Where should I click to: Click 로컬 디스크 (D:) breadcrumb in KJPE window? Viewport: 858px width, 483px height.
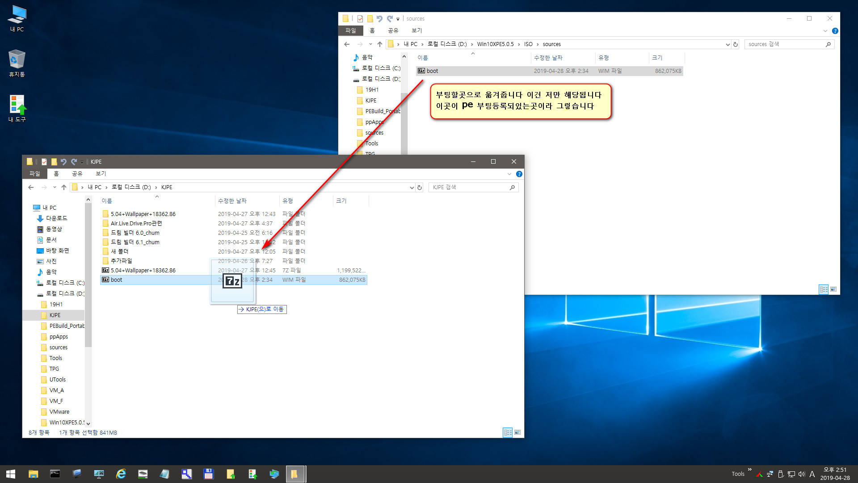click(x=131, y=187)
